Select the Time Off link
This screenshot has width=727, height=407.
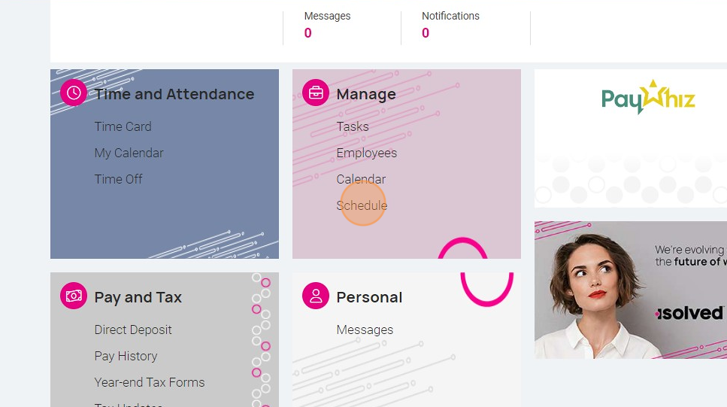(118, 179)
